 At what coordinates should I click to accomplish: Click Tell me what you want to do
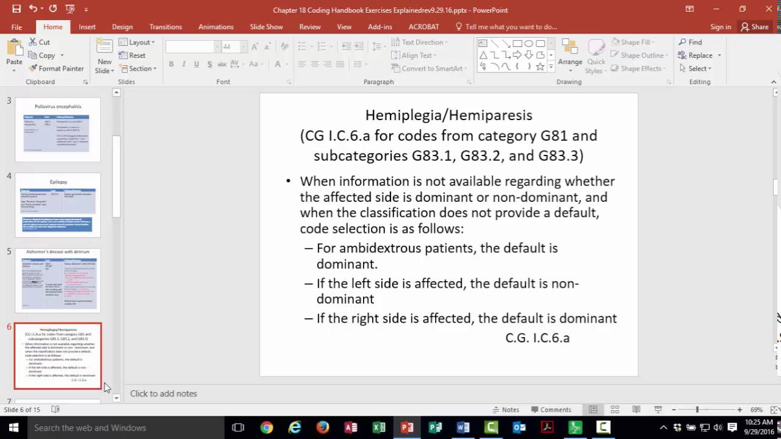coord(506,27)
